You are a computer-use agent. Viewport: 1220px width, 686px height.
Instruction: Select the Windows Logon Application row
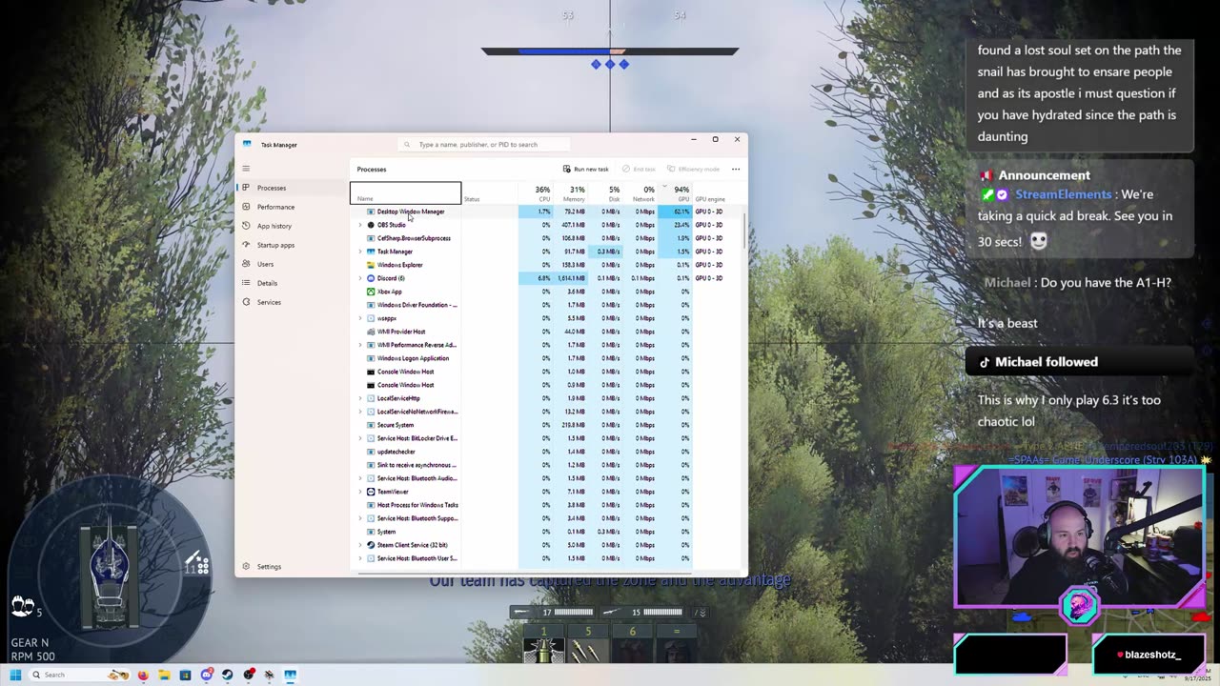tap(544, 358)
